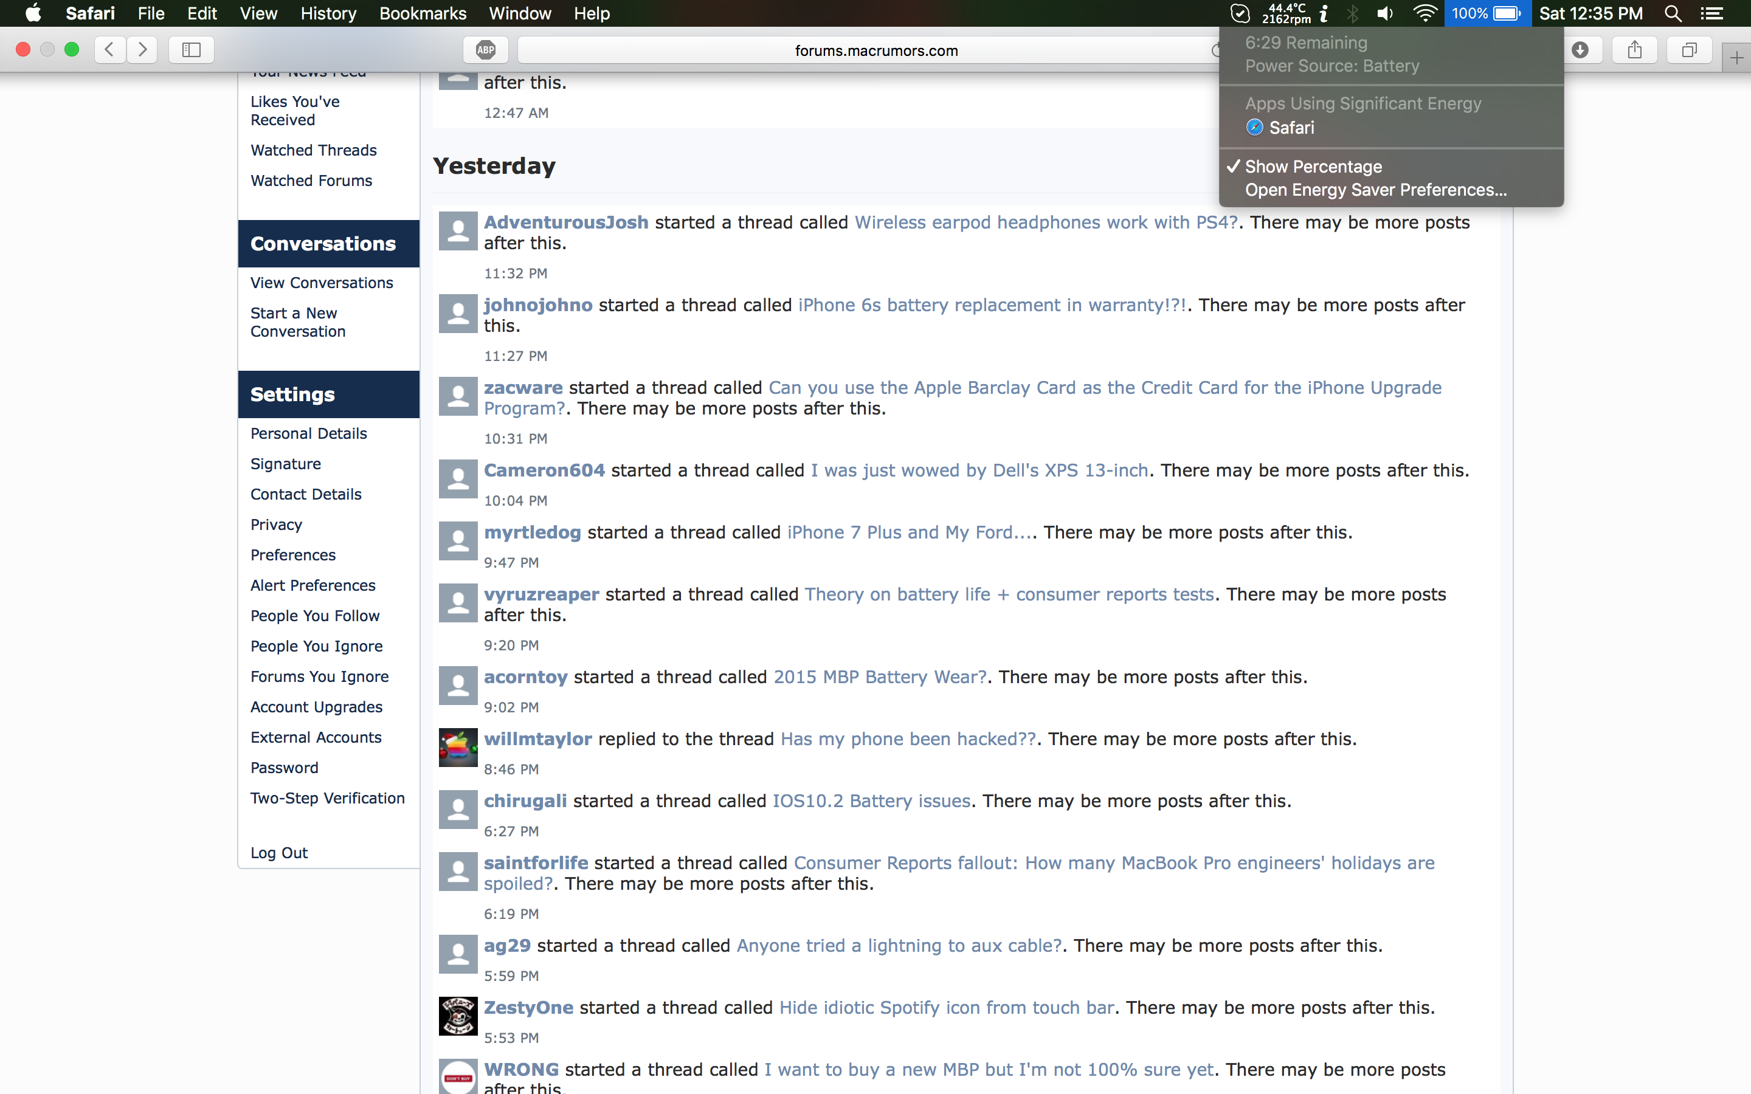
Task: View johnojohno's profile
Action: (537, 304)
